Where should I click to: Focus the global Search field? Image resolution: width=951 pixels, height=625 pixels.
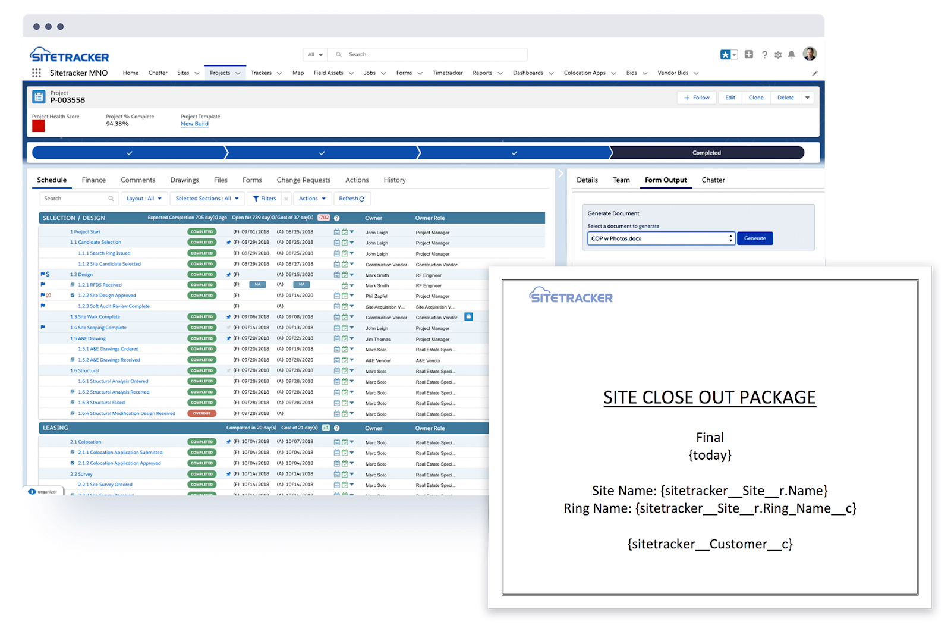point(427,55)
